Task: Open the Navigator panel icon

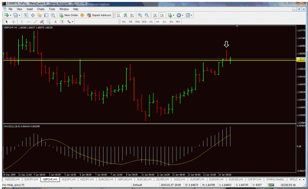Action: (39, 15)
